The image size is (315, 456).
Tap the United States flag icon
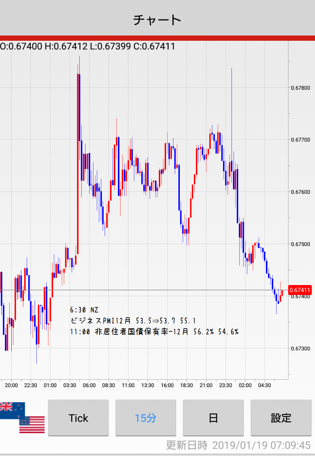pyautogui.click(x=33, y=424)
